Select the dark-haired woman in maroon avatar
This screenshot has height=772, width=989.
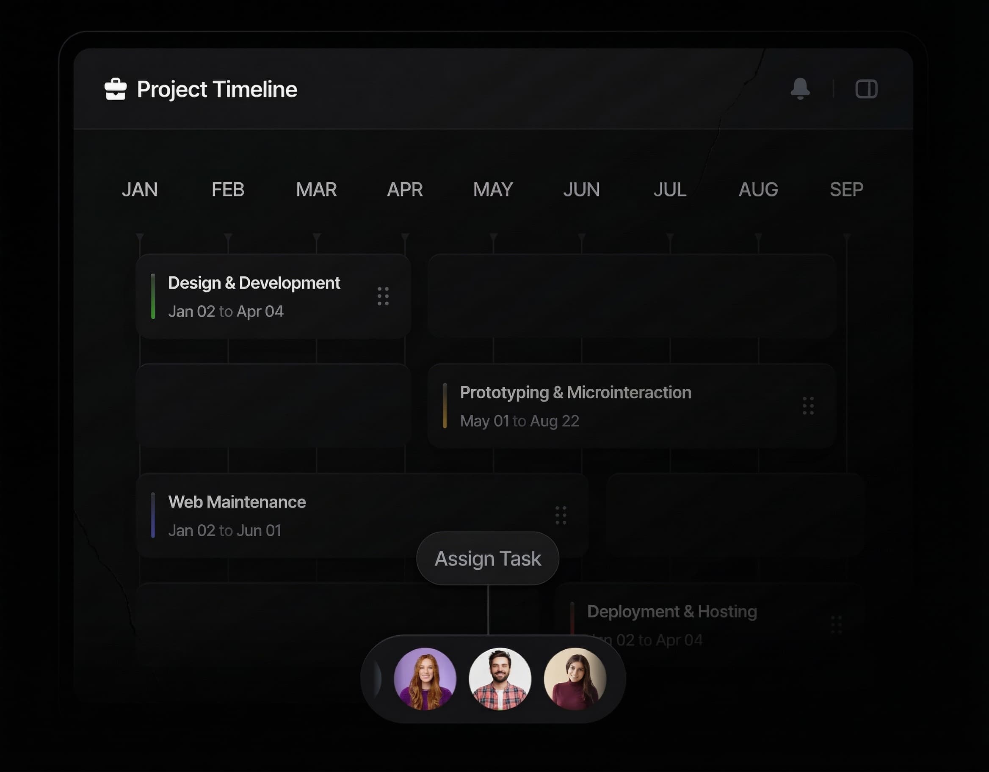575,679
